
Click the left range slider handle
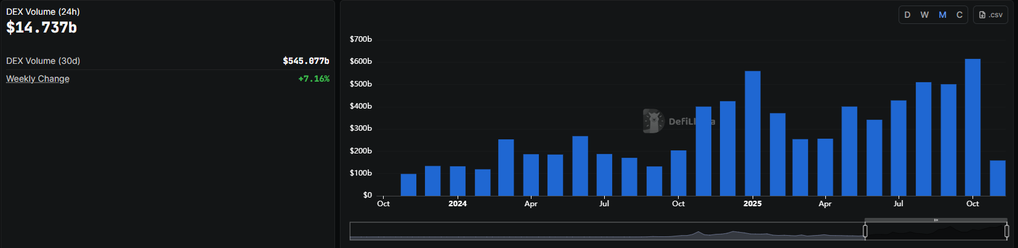(865, 231)
